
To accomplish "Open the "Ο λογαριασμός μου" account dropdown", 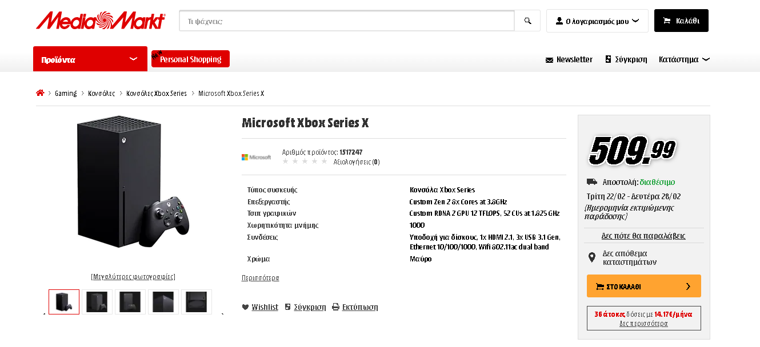I will (597, 21).
